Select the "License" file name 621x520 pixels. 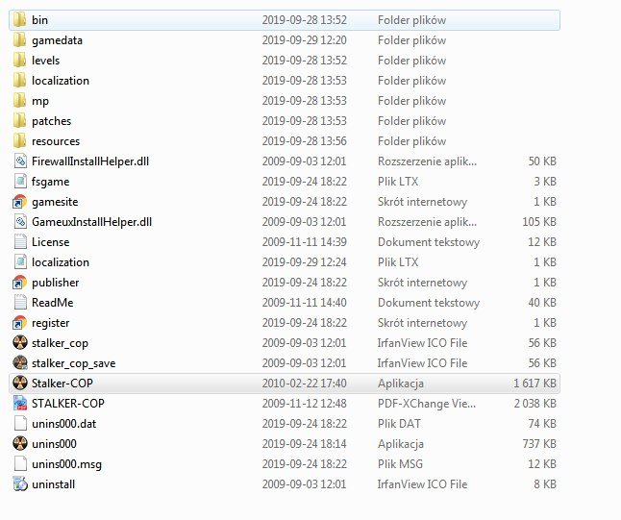coord(50,242)
